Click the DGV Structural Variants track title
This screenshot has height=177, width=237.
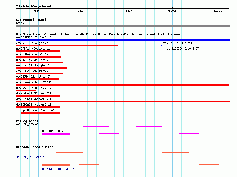(x=99, y=34)
